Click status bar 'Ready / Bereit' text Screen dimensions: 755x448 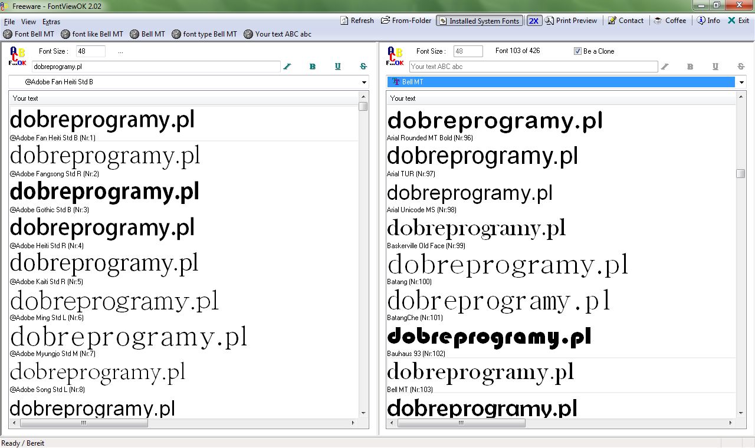(23, 443)
